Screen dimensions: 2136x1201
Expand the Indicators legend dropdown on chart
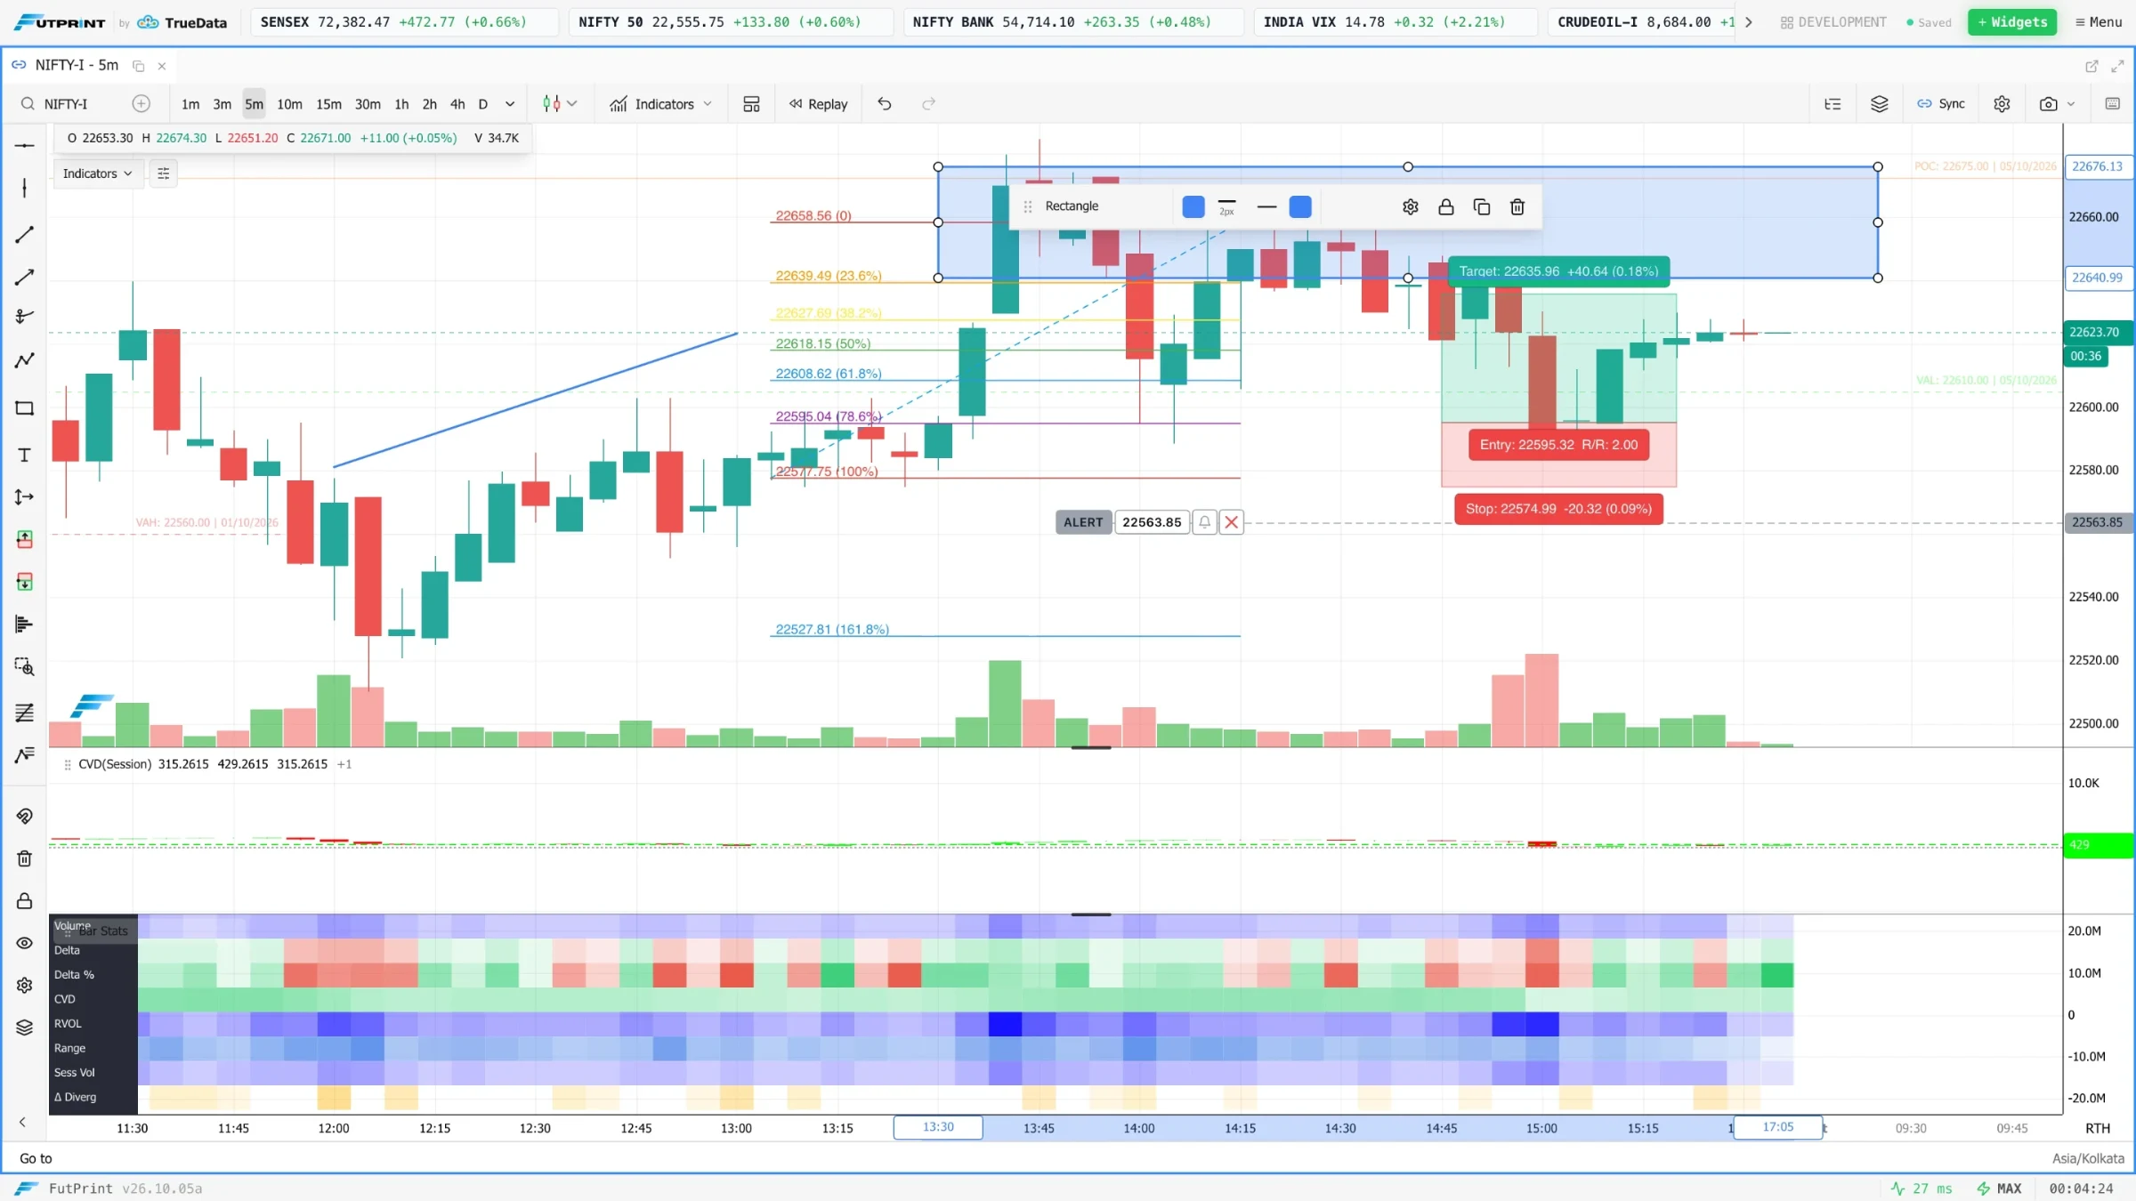coord(97,173)
